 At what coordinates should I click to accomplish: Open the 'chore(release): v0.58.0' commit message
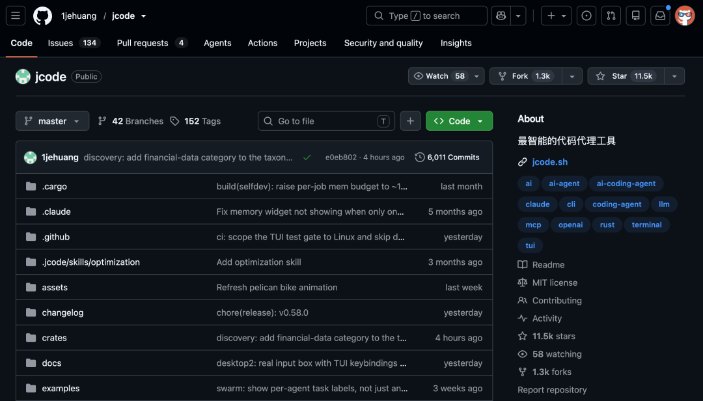click(262, 312)
